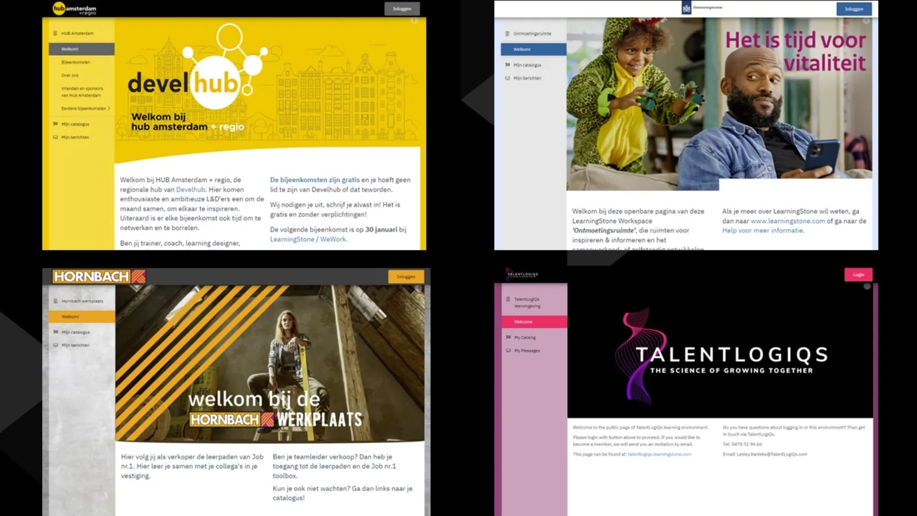The image size is (917, 516).
Task: Click the blue Inloggen button
Action: 853,9
